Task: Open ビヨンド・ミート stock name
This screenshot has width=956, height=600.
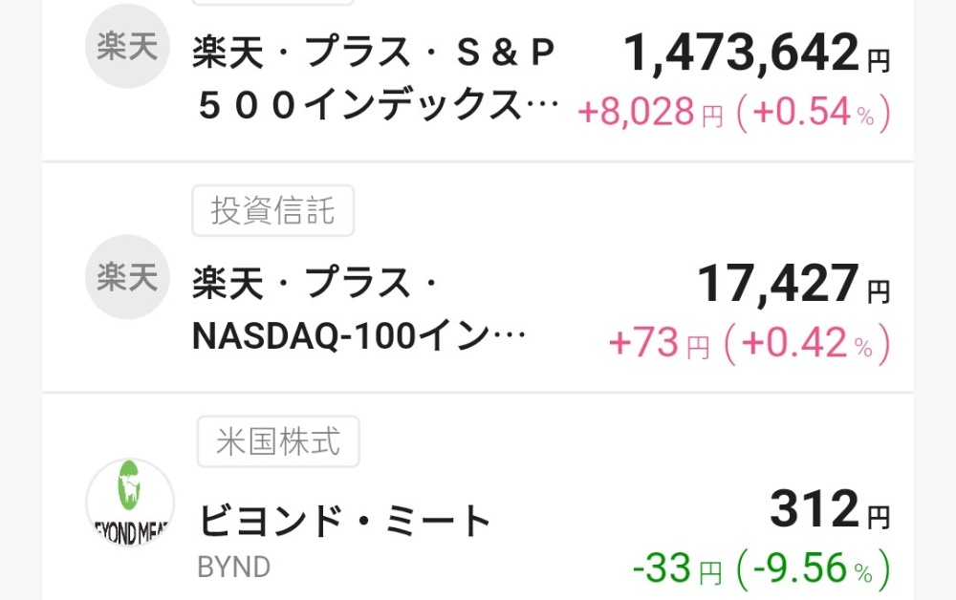Action: point(344,522)
